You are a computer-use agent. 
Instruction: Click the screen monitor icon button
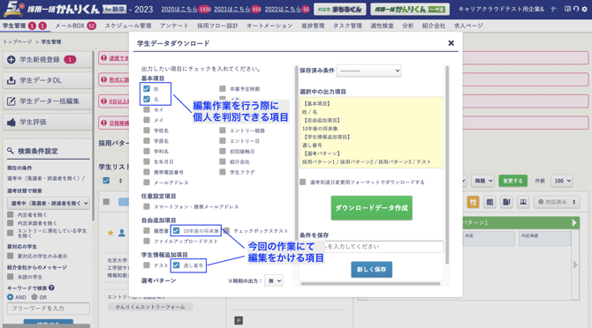pos(523,202)
